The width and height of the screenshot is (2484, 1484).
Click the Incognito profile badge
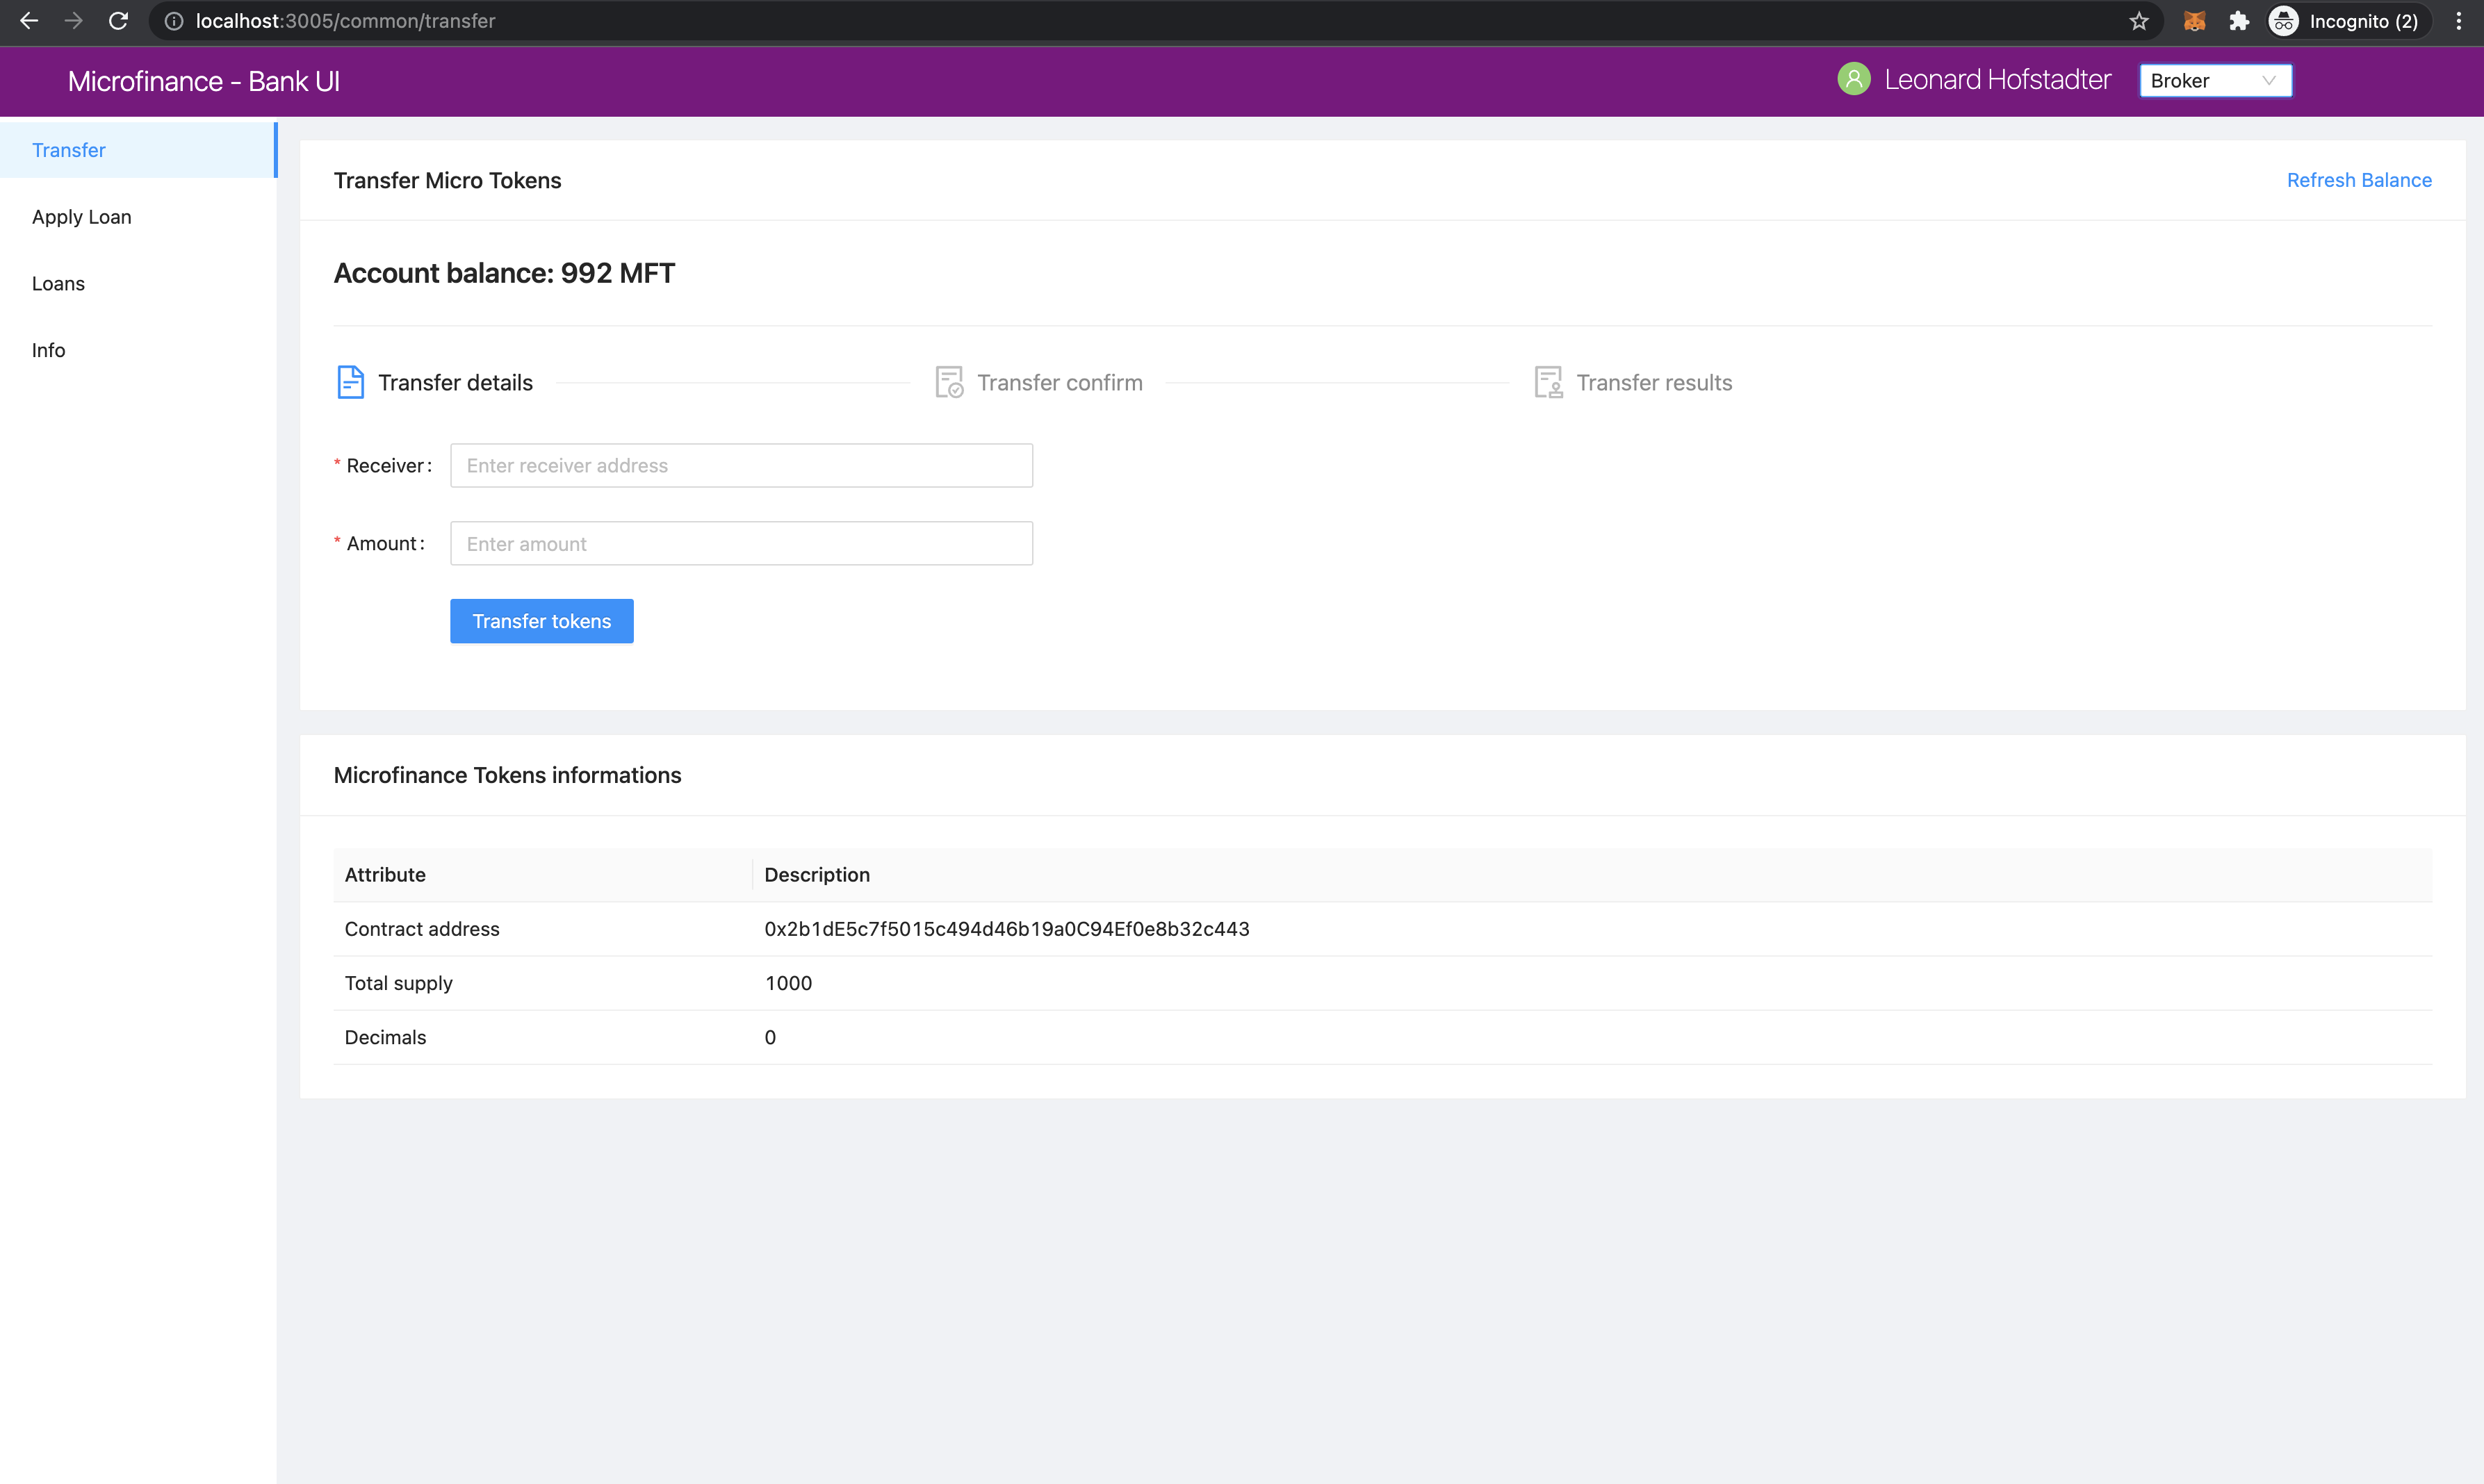pyautogui.click(x=2349, y=21)
